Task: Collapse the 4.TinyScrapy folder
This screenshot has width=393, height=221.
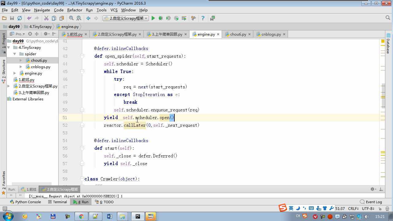Action: pyautogui.click(x=9, y=48)
